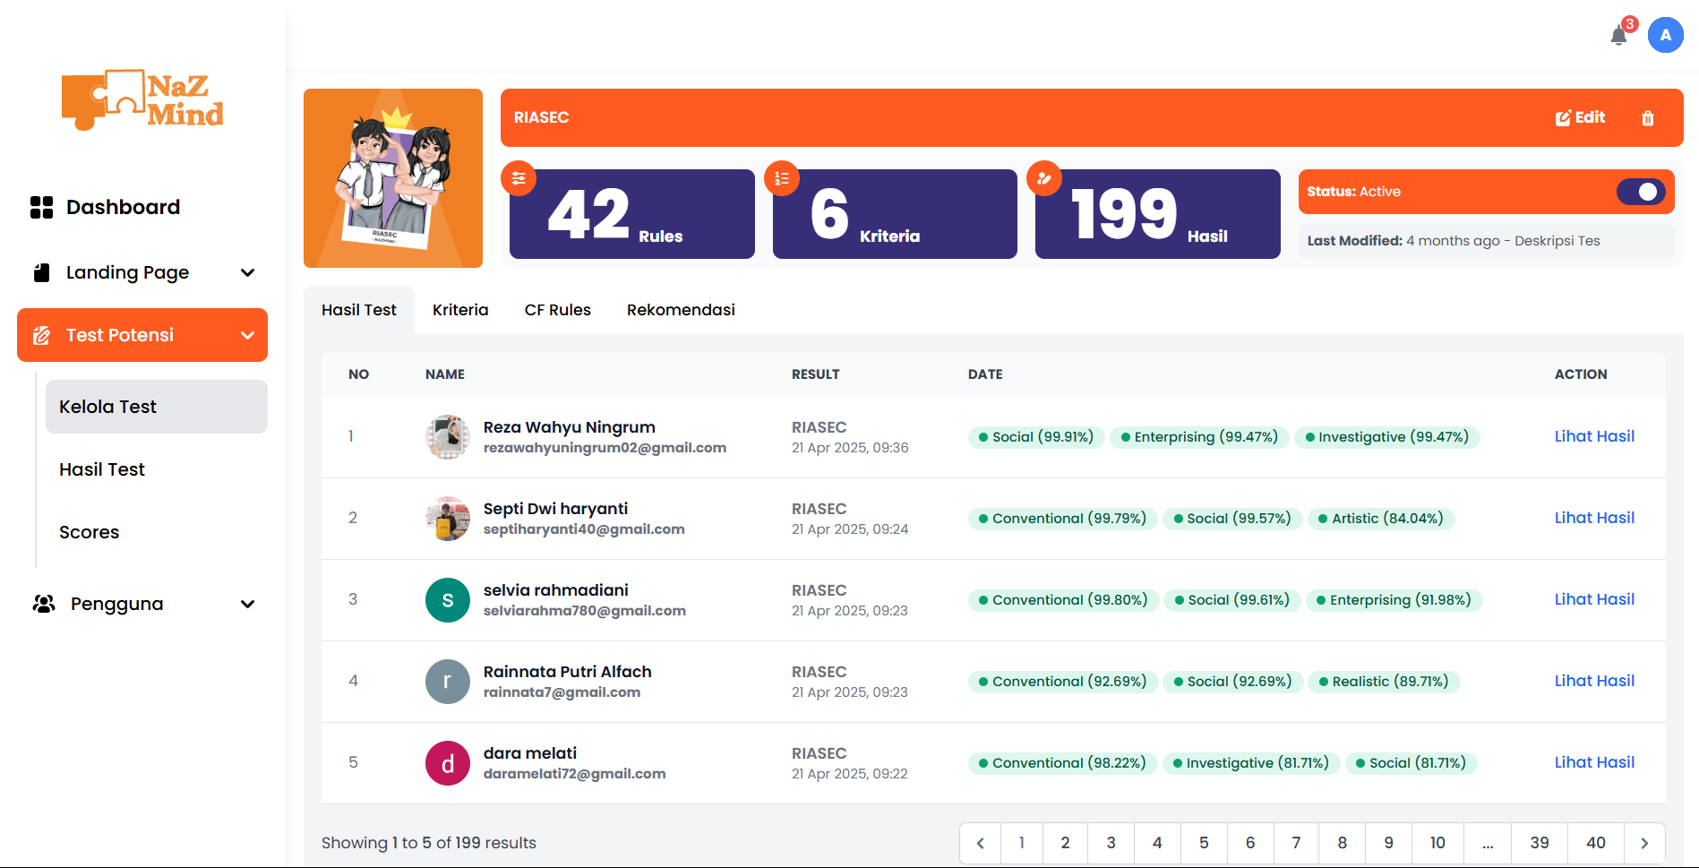Open Scores in the sidebar submenu
This screenshot has width=1699, height=868.
coord(90,532)
